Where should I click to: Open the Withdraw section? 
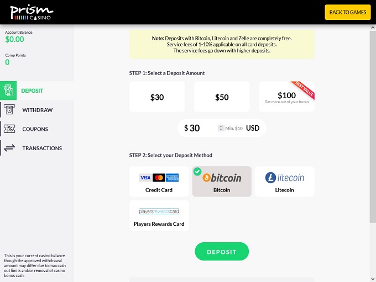37,110
